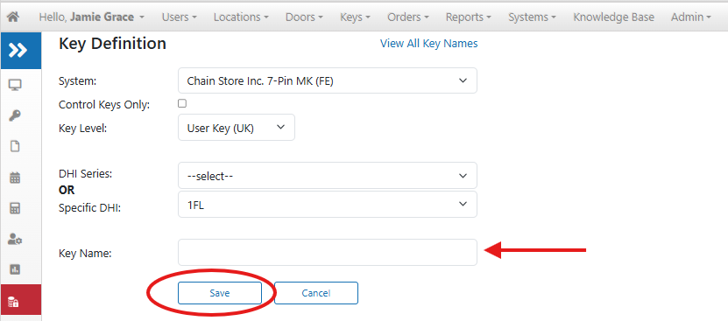Viewport: 728px width, 321px height.
Task: Focus the Key Name text field
Action: (x=328, y=253)
